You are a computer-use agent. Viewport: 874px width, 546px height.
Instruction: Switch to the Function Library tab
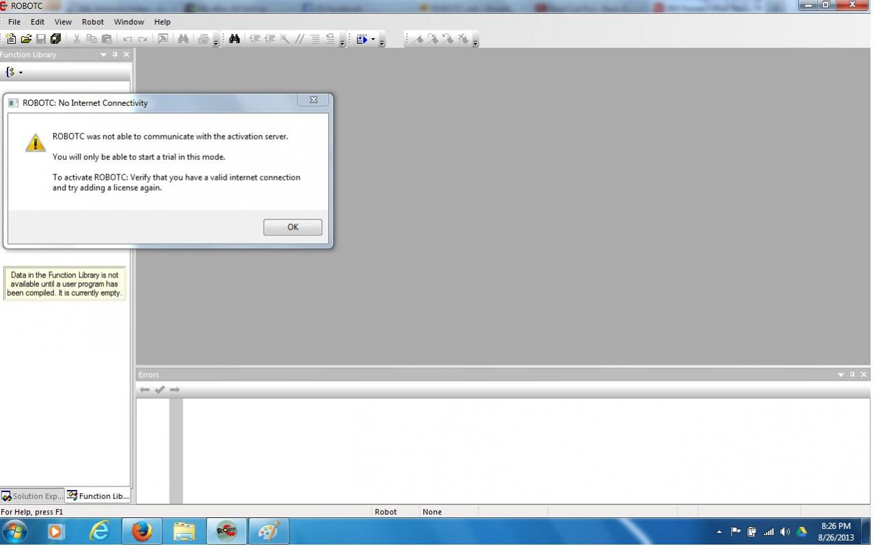[x=98, y=496]
